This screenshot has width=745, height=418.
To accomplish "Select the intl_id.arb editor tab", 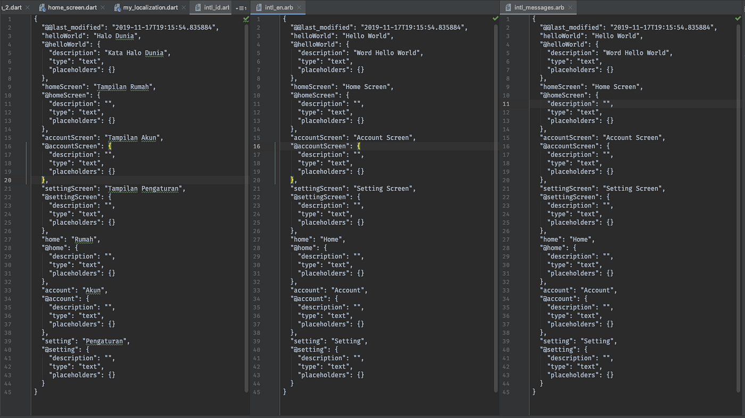I will (x=212, y=7).
